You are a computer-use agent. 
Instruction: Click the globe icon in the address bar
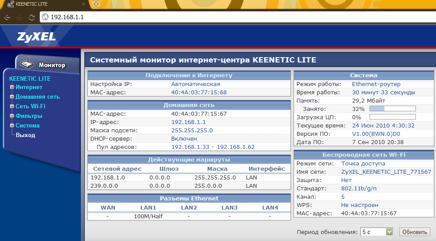tap(45, 17)
